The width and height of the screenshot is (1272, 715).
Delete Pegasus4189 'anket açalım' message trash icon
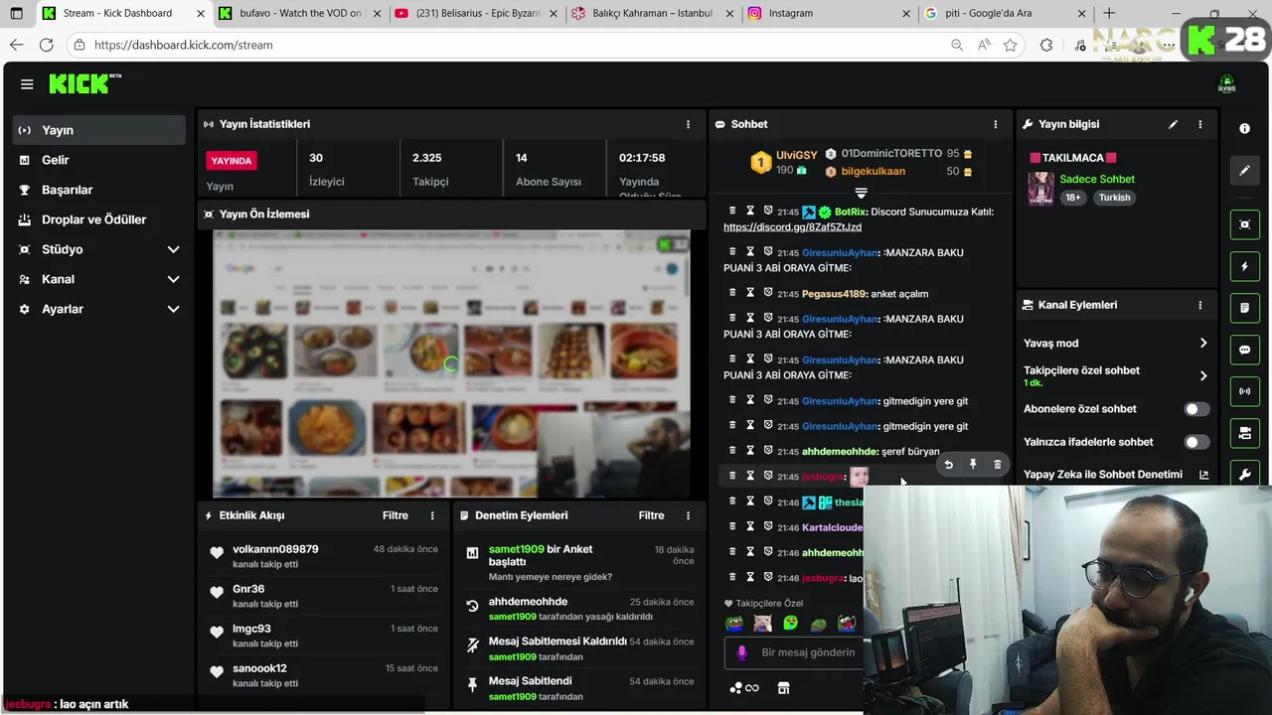(x=732, y=293)
